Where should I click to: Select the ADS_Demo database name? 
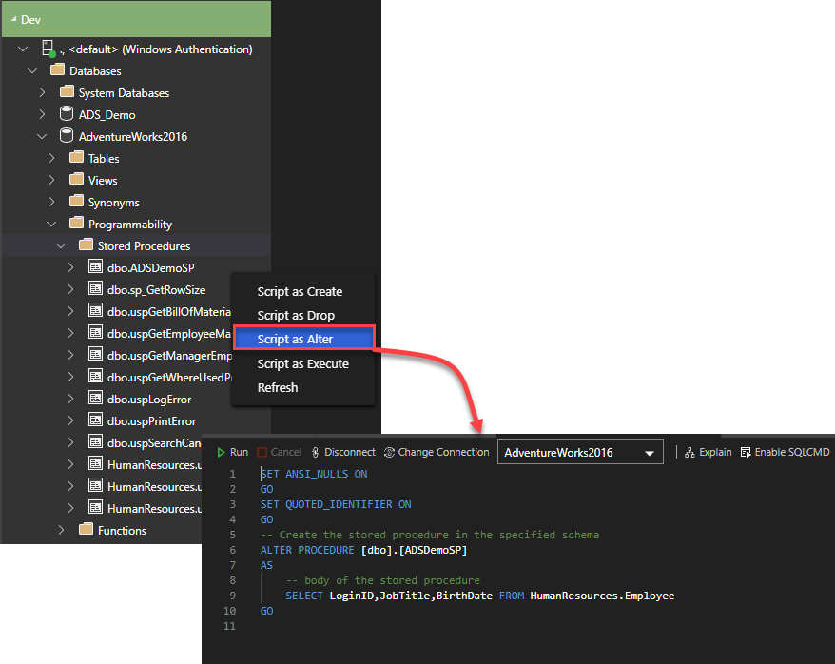pyautogui.click(x=107, y=115)
